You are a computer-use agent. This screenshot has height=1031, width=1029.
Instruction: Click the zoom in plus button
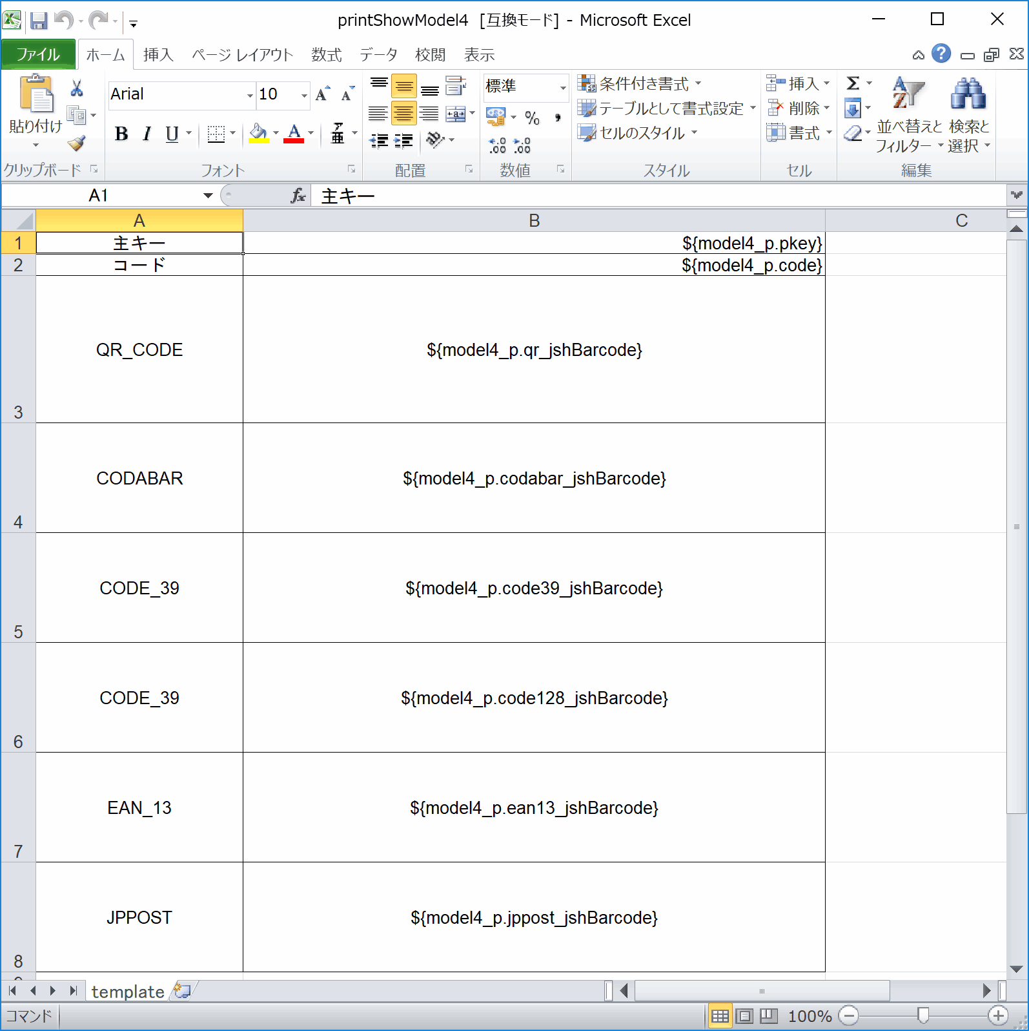tap(998, 1016)
